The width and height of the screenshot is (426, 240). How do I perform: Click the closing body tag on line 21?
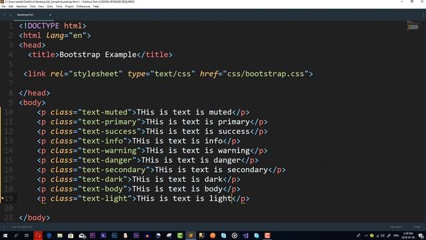pyautogui.click(x=35, y=218)
